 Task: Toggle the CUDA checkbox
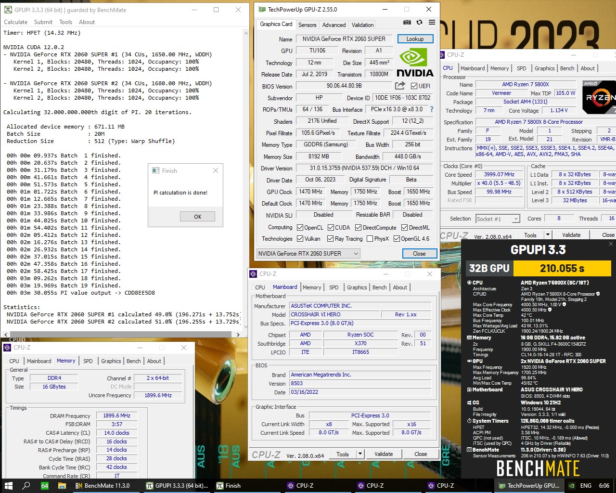click(x=331, y=228)
